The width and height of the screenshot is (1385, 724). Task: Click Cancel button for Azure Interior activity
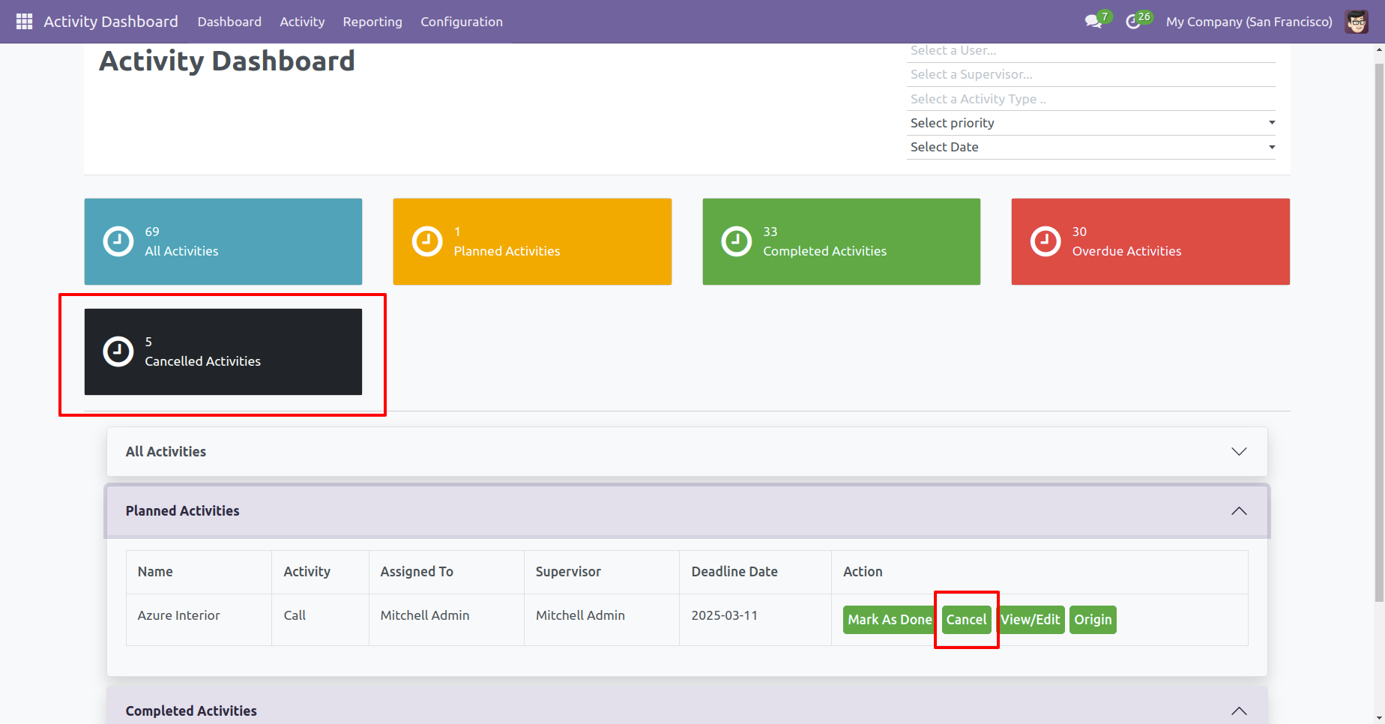tap(966, 620)
